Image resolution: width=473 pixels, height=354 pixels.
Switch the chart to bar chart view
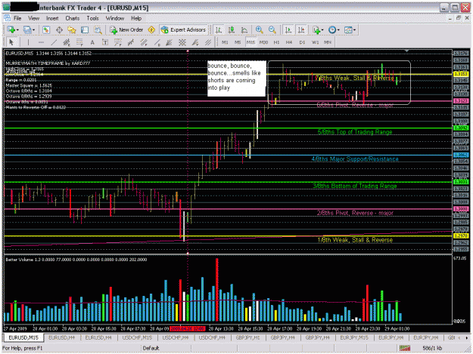pyautogui.click(x=219, y=29)
